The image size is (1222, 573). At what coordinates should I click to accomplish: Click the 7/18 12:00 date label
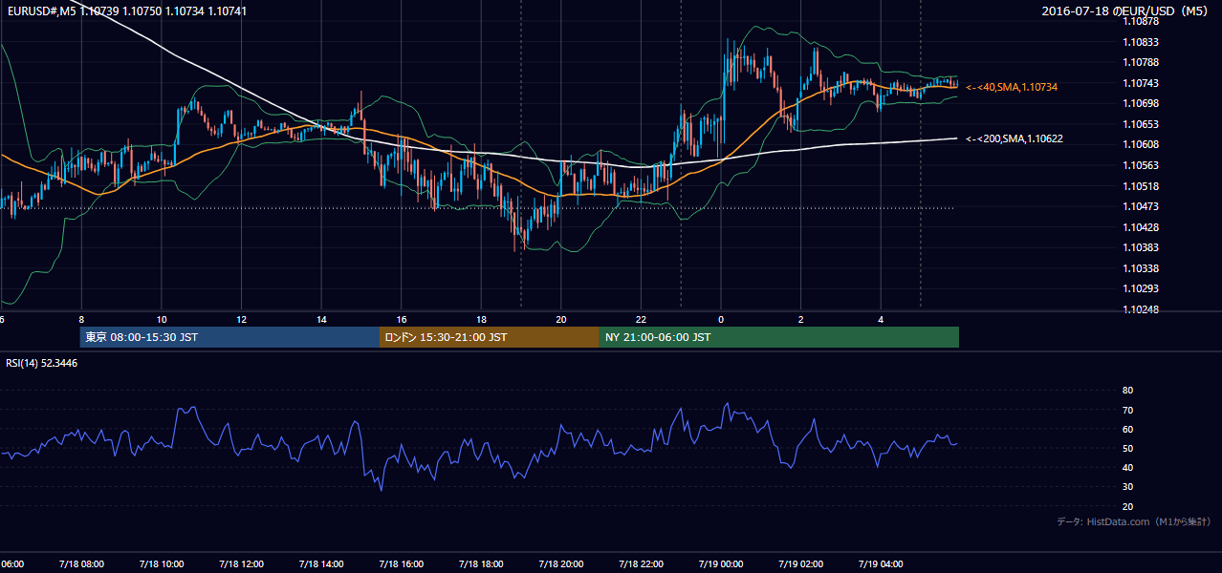pos(241,563)
